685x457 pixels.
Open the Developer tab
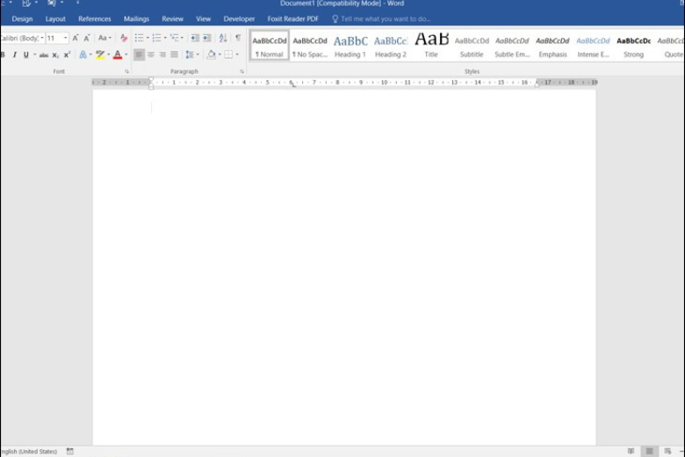point(239,18)
